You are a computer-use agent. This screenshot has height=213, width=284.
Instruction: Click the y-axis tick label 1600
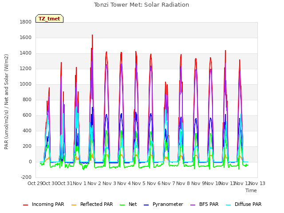point(26,38)
